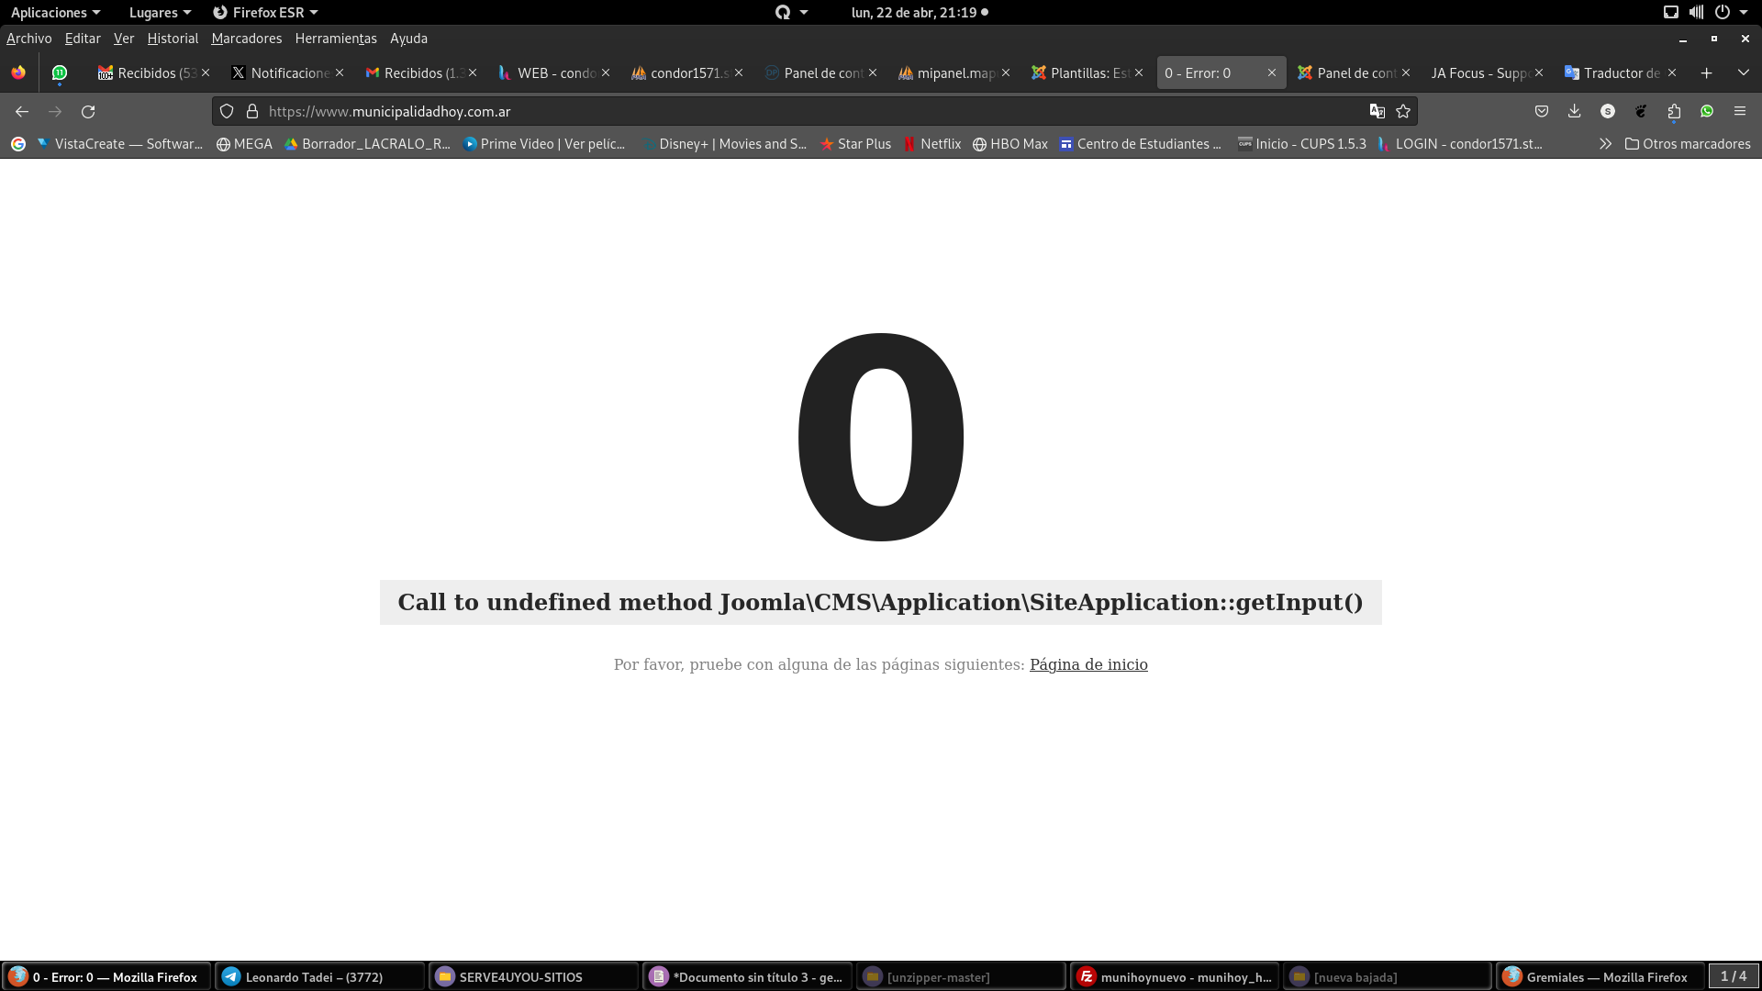This screenshot has height=991, width=1762.
Task: Switch to FileZilla munihoynuevo in the taskbar
Action: click(1177, 977)
